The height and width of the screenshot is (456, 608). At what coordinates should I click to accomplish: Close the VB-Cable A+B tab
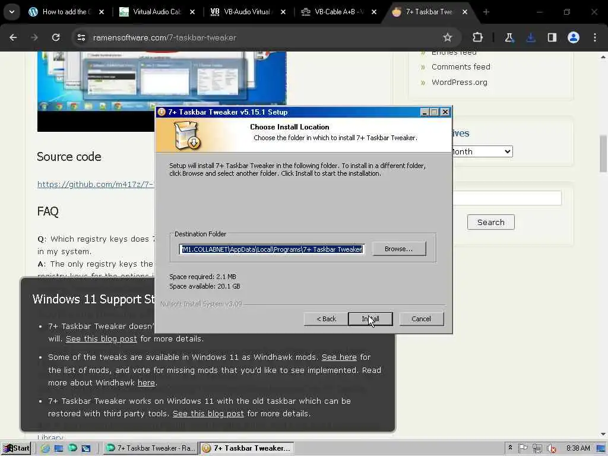point(374,12)
